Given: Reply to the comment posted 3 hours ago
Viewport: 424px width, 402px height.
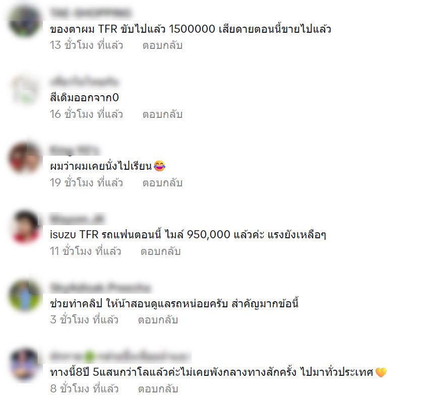Looking at the screenshot, I should (x=158, y=320).
